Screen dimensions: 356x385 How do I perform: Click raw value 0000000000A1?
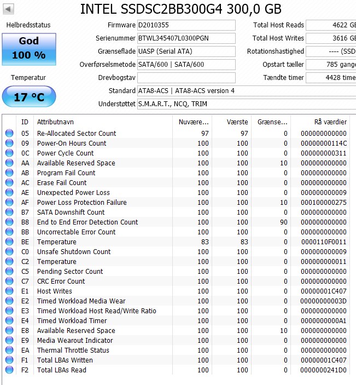point(324,321)
